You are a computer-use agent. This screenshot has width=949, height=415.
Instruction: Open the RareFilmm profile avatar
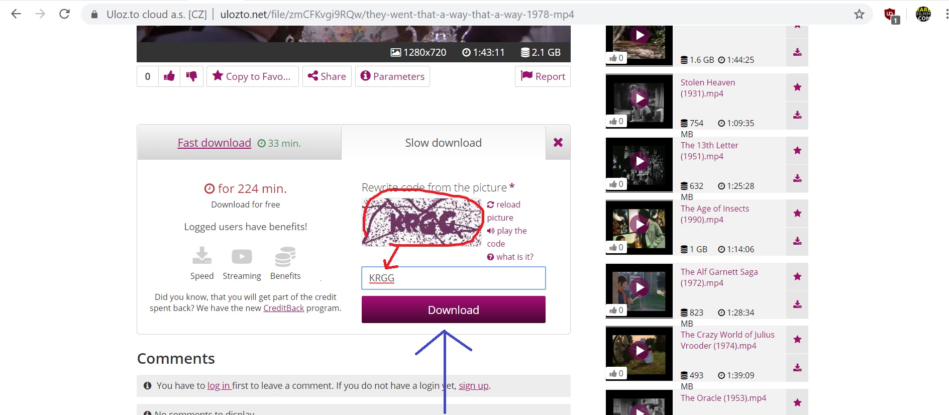[x=923, y=14]
